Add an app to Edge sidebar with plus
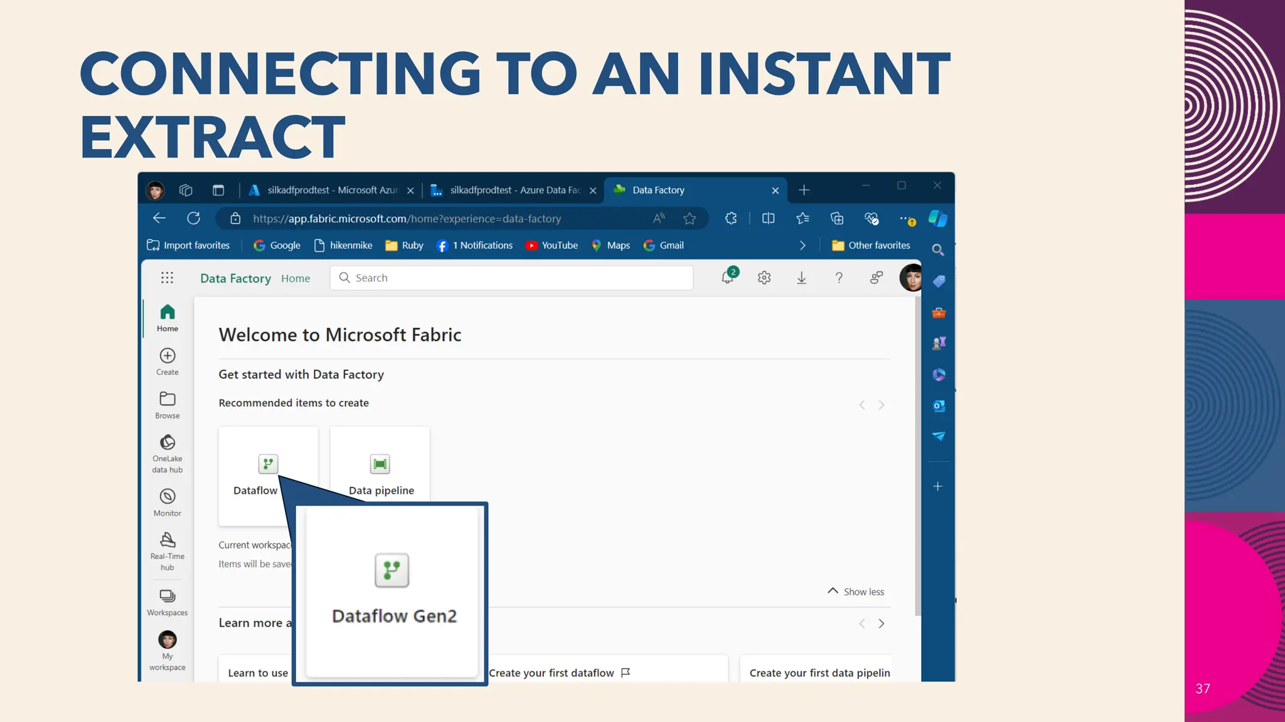Viewport: 1285px width, 722px height. (x=938, y=486)
